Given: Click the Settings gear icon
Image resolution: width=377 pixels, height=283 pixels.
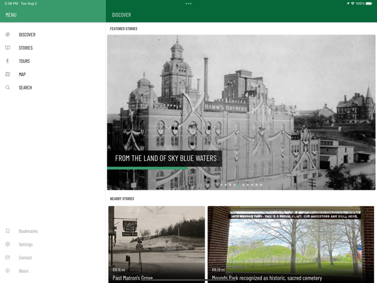Looking at the screenshot, I should click(8, 244).
